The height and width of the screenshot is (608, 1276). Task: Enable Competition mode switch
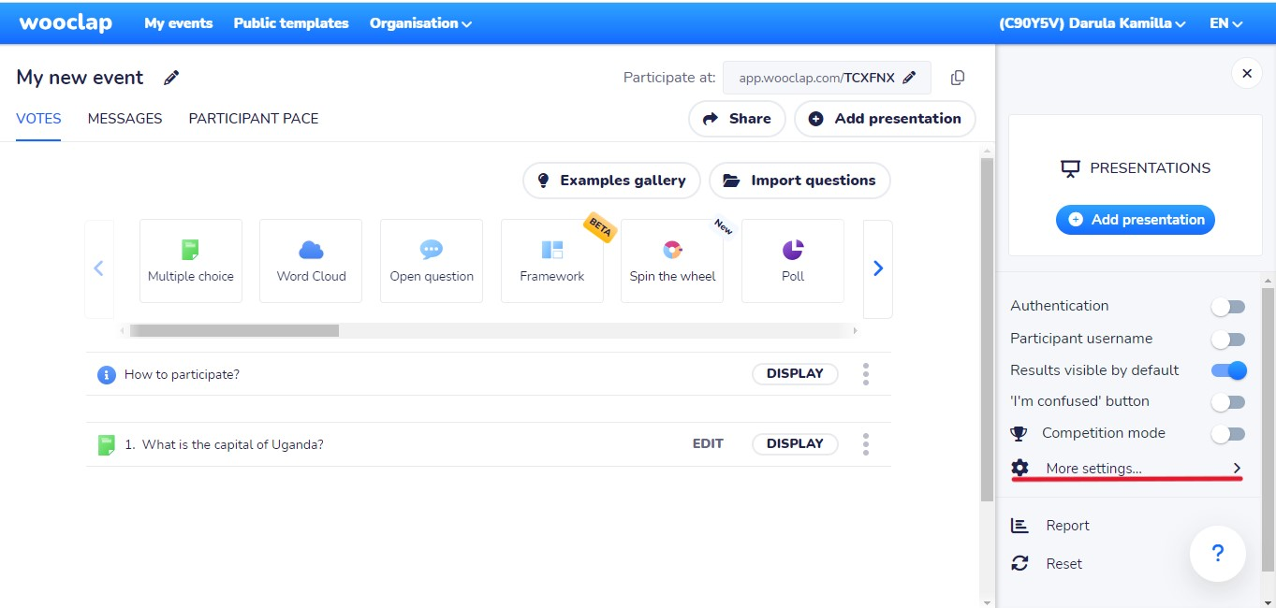[1228, 434]
